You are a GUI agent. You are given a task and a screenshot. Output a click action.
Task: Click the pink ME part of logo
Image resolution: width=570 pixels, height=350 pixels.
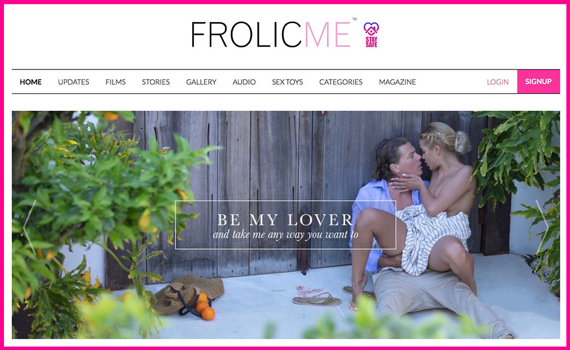pyautogui.click(x=328, y=35)
